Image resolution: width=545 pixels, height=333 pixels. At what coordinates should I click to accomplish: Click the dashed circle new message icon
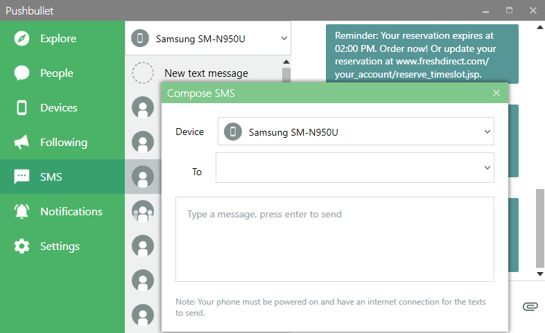coord(143,73)
